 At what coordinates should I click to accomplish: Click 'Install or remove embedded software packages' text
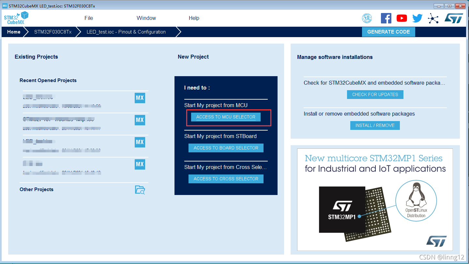point(359,114)
